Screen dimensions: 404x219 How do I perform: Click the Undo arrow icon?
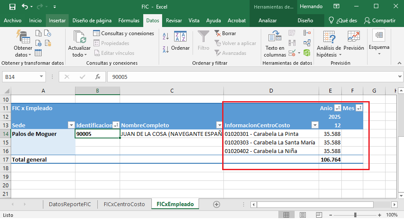(25, 7)
